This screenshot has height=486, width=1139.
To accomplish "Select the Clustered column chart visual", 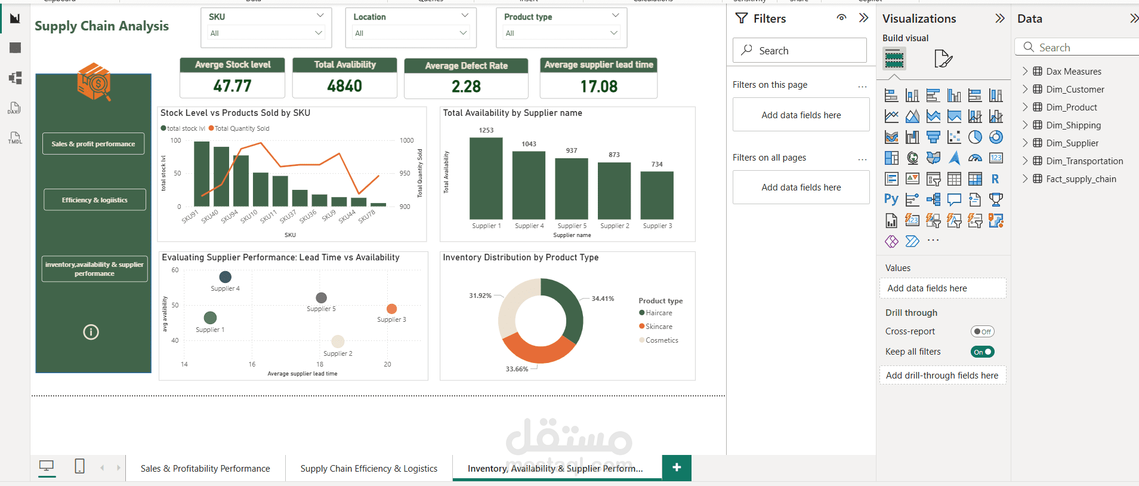I will point(954,96).
